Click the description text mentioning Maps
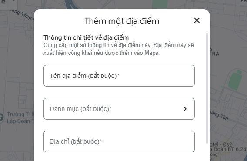Screen dimensions: 247x161 (119, 49)
